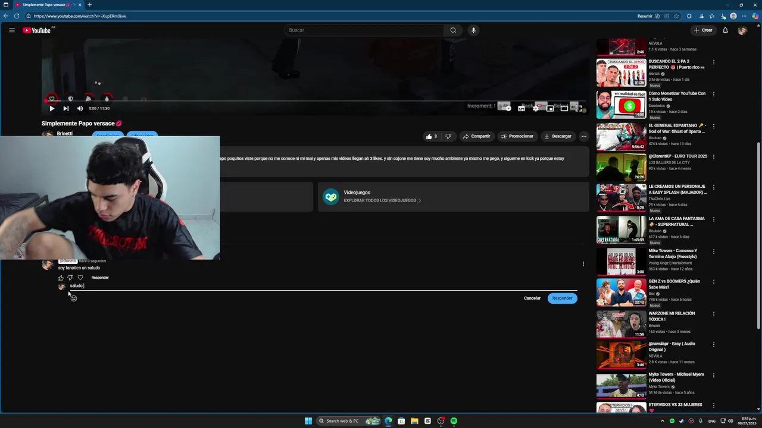Switch player to miniplayer
The image size is (762, 428).
[x=550, y=108]
